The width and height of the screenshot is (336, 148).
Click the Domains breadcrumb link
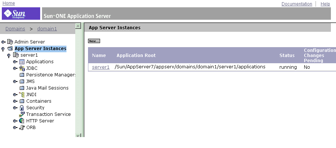click(15, 29)
